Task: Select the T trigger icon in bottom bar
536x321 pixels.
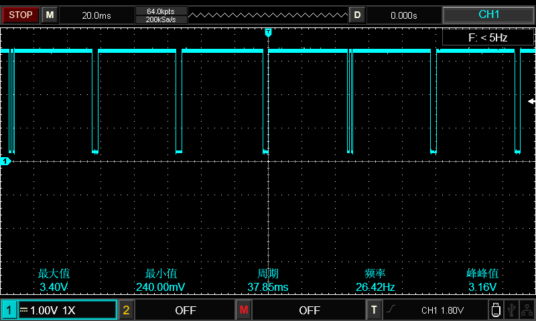Action: coord(374,310)
